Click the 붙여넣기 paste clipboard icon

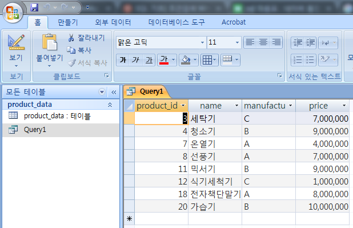[50, 42]
